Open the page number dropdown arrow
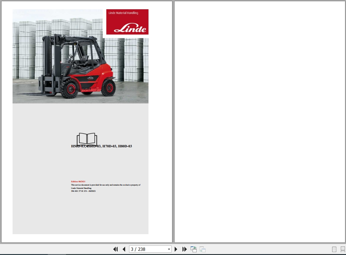Viewport: 346px width, 255px height. point(169,249)
